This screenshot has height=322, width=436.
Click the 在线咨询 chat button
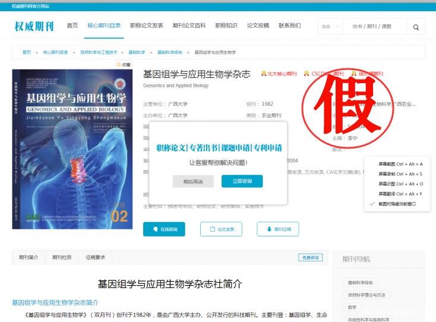[x=164, y=229]
